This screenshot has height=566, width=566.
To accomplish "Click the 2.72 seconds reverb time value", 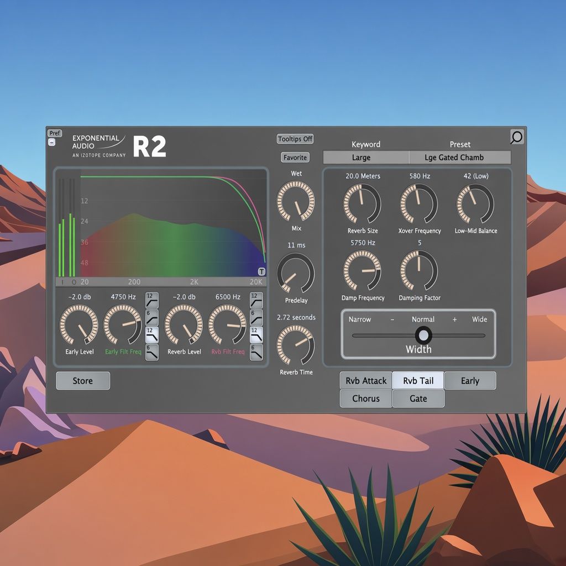I will (296, 317).
